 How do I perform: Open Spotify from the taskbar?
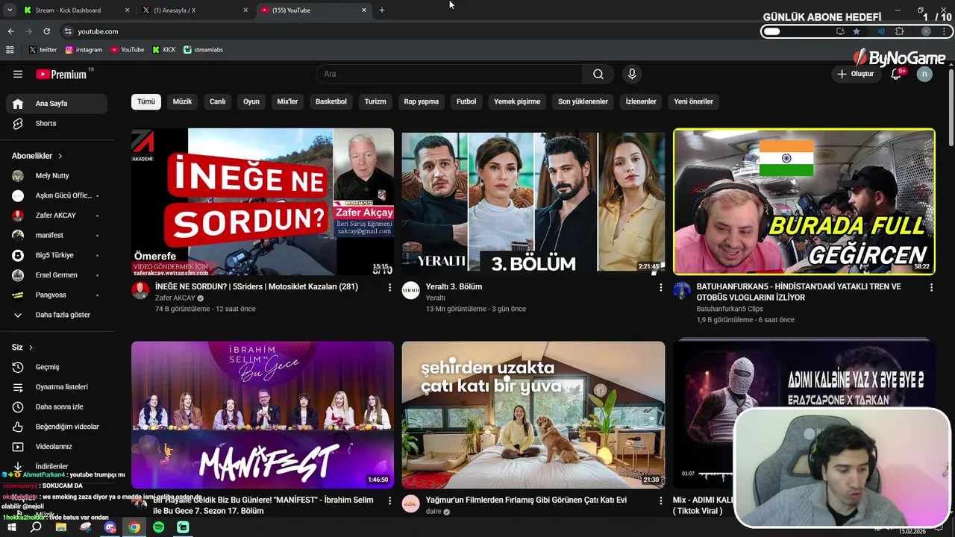[x=158, y=527]
